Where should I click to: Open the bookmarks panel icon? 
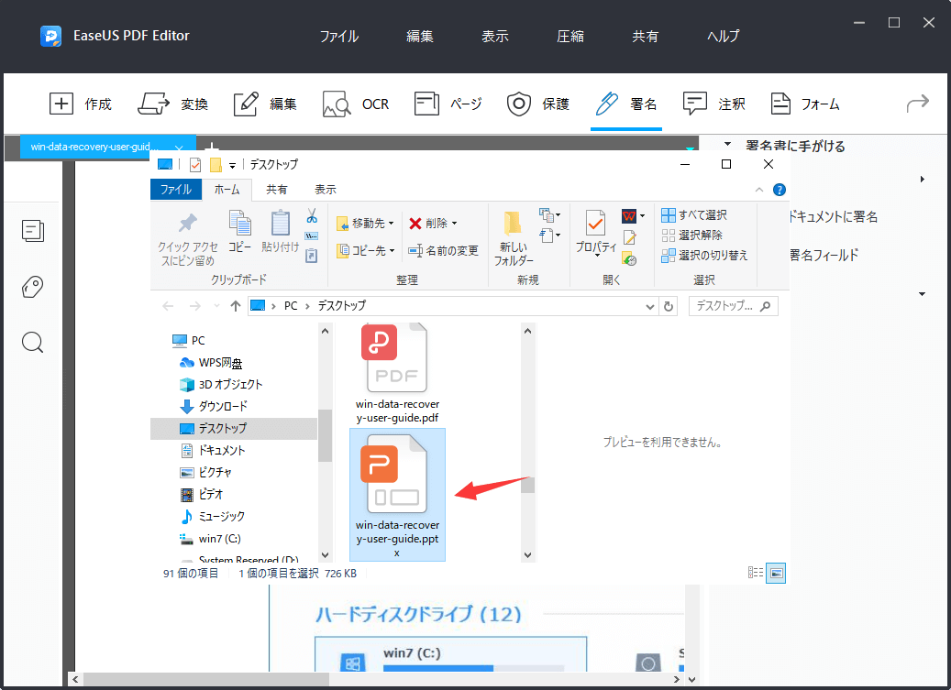pyautogui.click(x=33, y=287)
